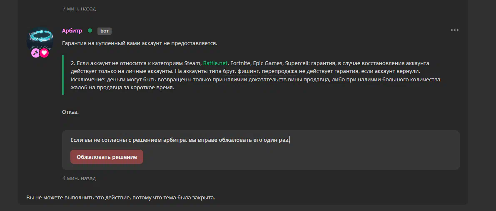Click the green online status dot
The height and width of the screenshot is (211, 496).
click(90, 31)
